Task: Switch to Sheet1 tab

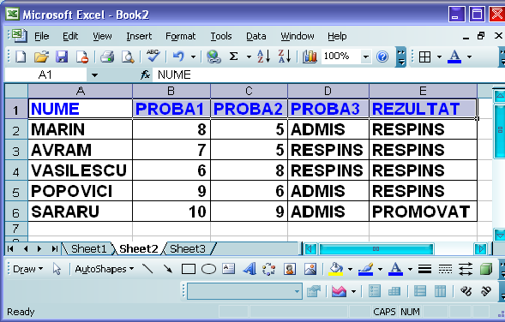Action: [88, 248]
